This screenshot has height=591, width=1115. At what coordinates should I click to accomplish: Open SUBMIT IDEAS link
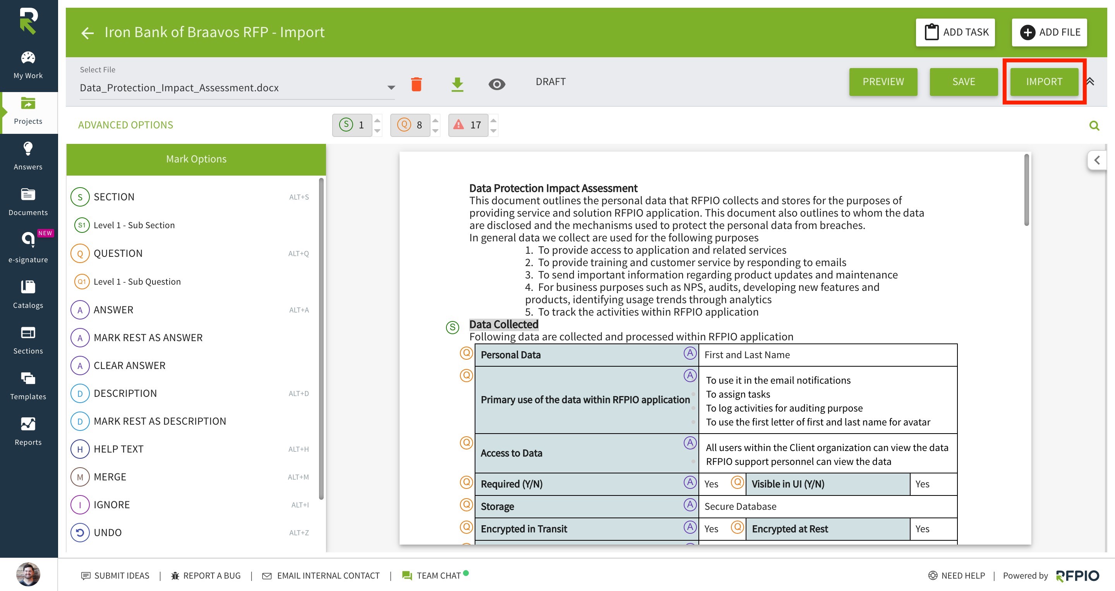click(x=115, y=576)
